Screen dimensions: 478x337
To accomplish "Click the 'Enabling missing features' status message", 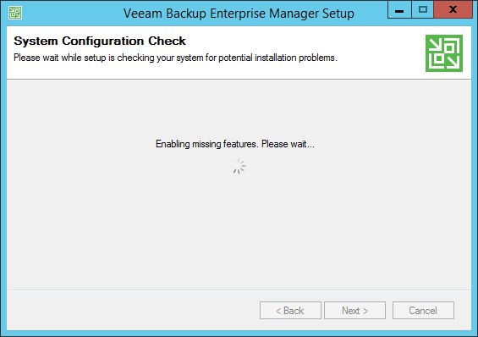I will click(x=234, y=144).
